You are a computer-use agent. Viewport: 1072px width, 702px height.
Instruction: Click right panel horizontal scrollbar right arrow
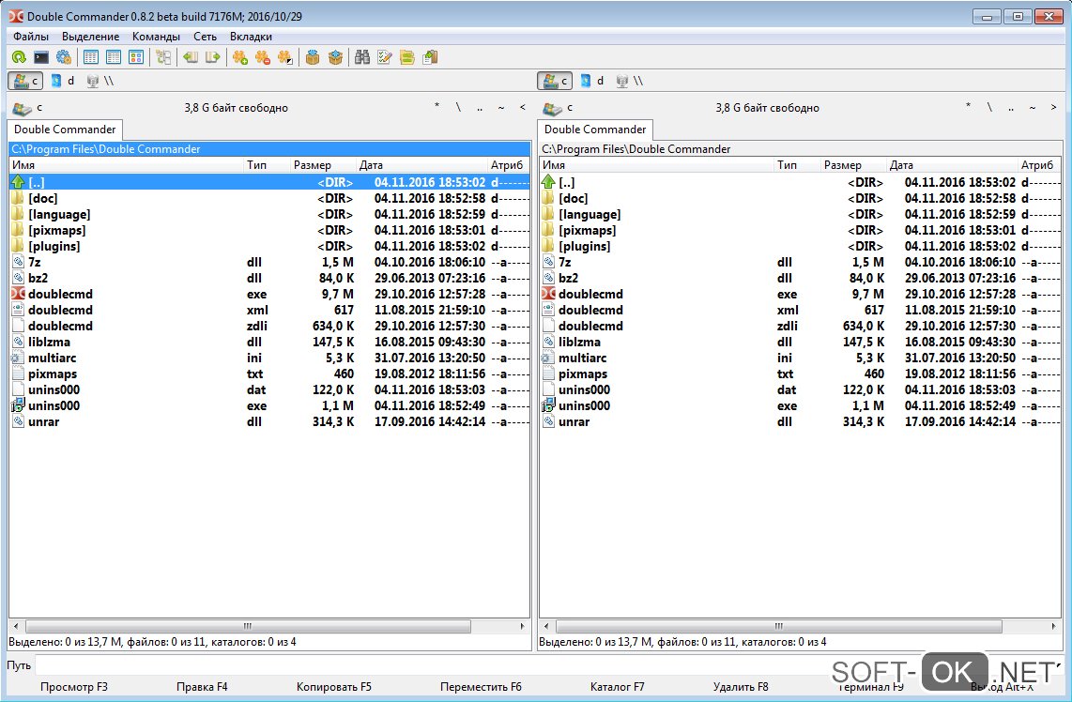[1053, 626]
